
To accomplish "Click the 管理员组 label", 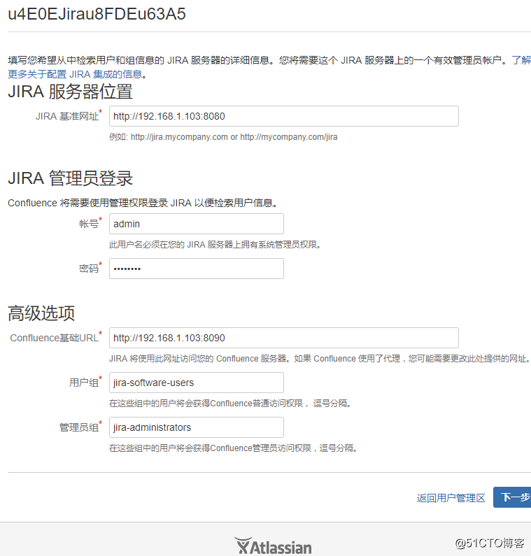I will (79, 427).
